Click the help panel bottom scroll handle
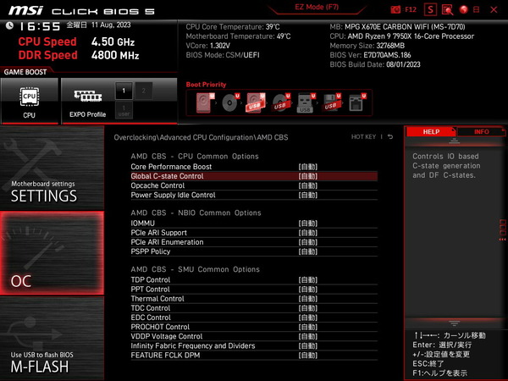The width and height of the screenshot is (508, 381). tap(454, 323)
